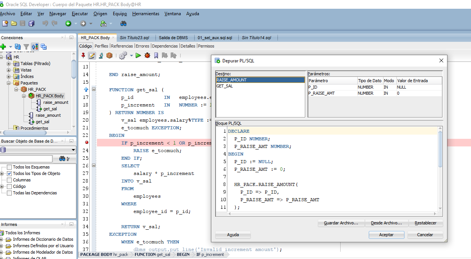Click the red pin Freeze Content icon
Viewport: 471px width, 259px height.
tap(83, 56)
